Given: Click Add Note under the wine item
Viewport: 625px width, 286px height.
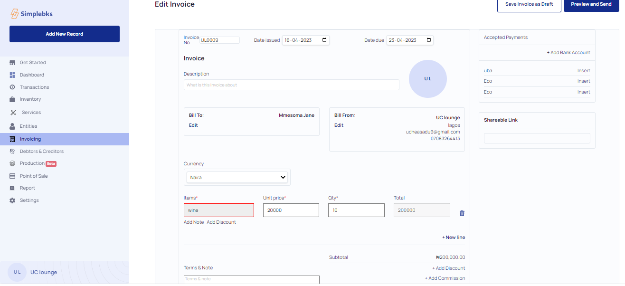Looking at the screenshot, I should tap(194, 222).
